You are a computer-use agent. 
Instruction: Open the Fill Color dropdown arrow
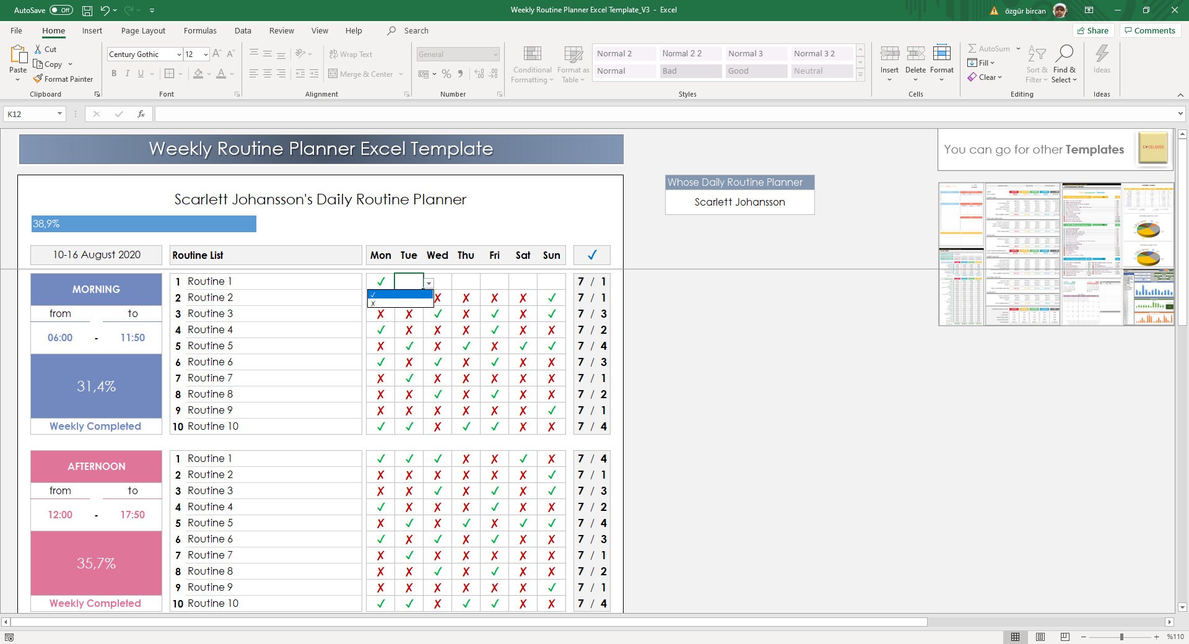tap(209, 74)
